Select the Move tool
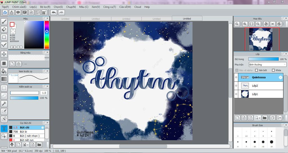This screenshot has width=288, height=153. click(4, 54)
